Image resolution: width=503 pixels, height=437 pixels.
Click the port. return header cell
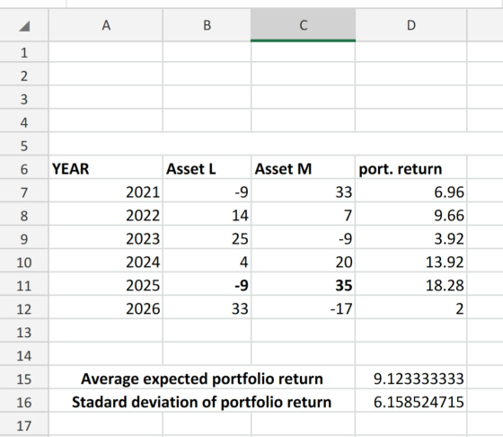411,169
